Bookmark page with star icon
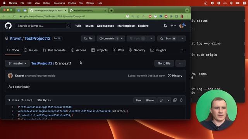The height and width of the screenshot is (139, 248). 143,16
